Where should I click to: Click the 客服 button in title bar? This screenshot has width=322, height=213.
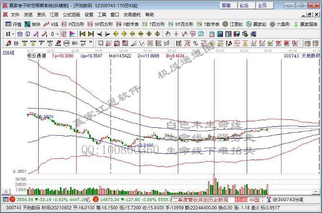228,5
